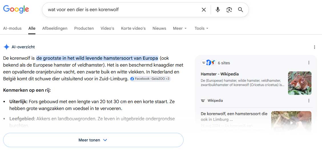Open the 'De korenwolf, een hamstersoort' result

point(234,117)
